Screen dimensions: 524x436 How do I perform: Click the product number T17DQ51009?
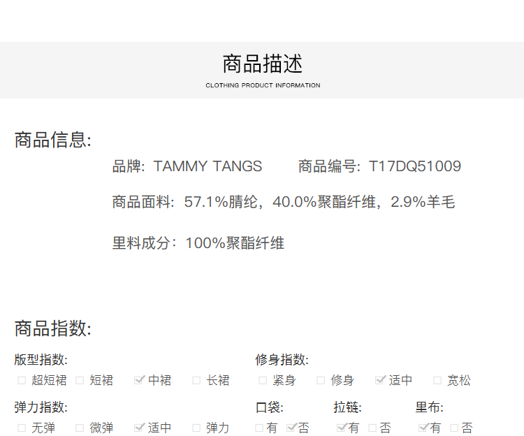click(x=414, y=166)
